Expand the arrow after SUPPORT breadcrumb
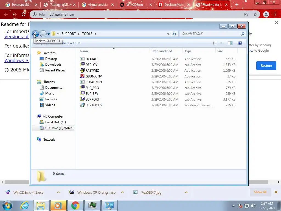The height and width of the screenshot is (211, 281). point(79,34)
